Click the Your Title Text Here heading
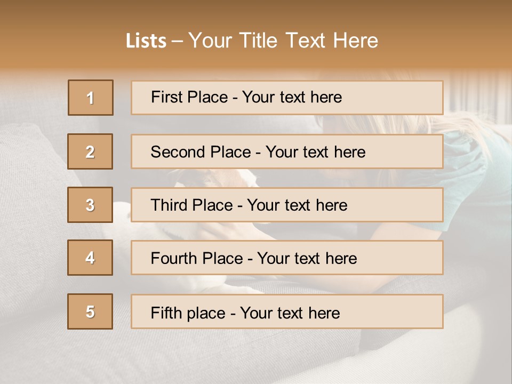Viewport: 512px width, 384px height. [283, 41]
